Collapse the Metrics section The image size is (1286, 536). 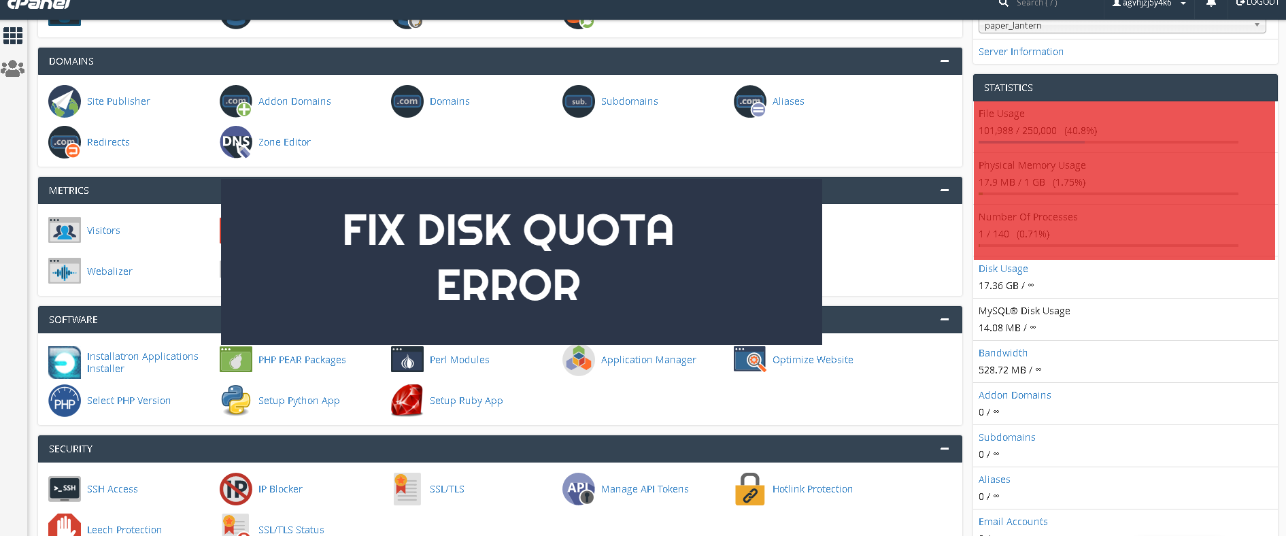pyautogui.click(x=945, y=190)
